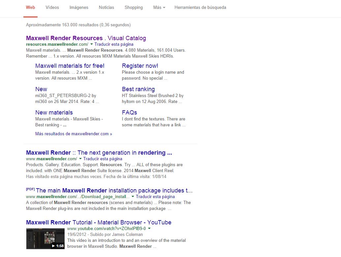Expand the Más dropdown menu
The image size is (341, 257).
coord(159,7)
